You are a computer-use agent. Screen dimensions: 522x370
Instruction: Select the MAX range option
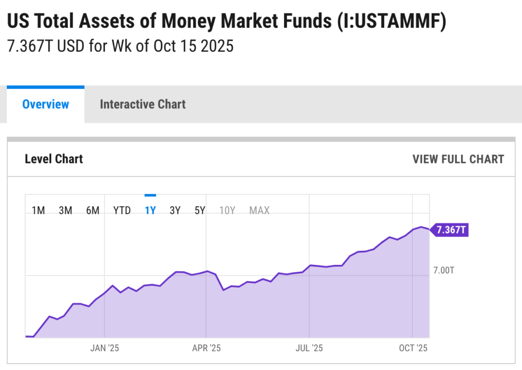[x=259, y=211]
